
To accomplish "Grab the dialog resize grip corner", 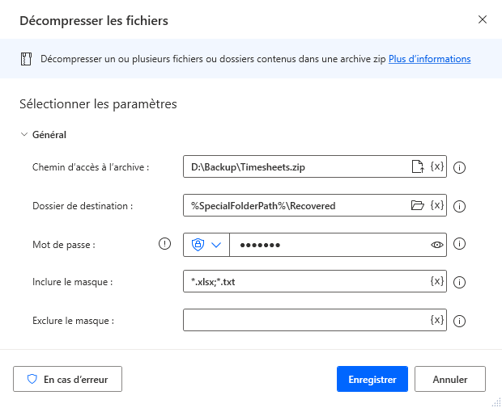I will pos(496,402).
